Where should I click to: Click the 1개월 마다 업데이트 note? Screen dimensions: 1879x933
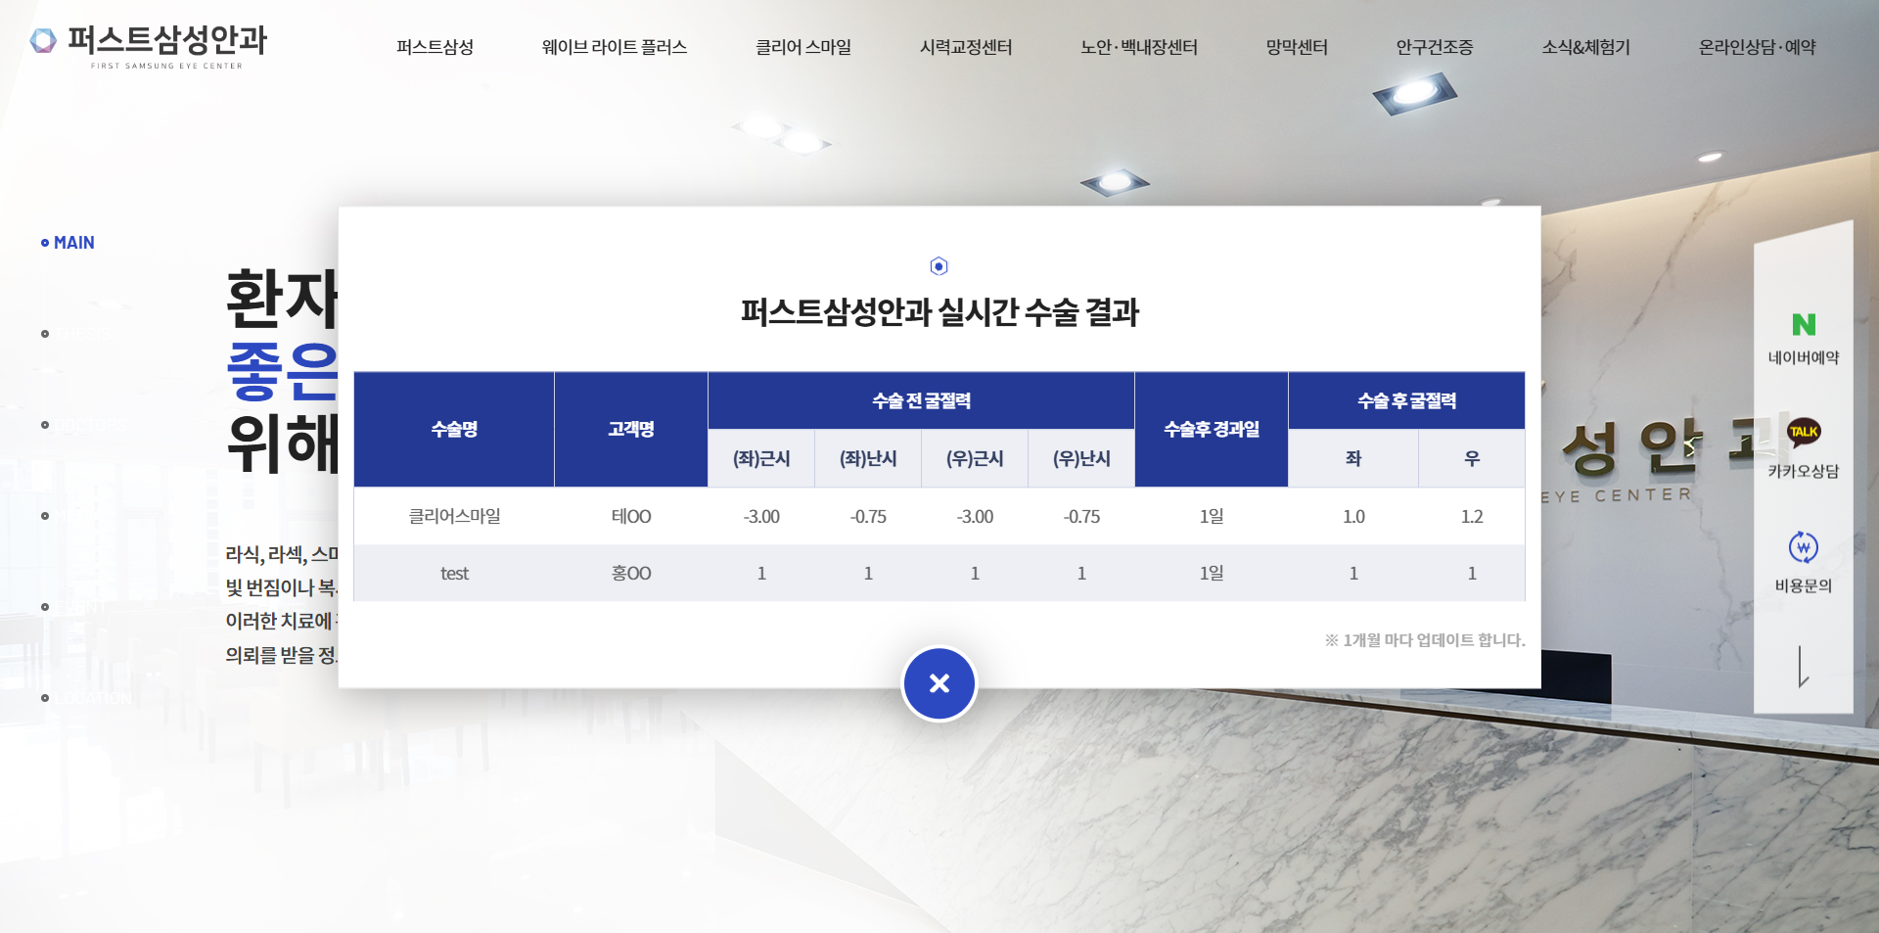pyautogui.click(x=1425, y=640)
